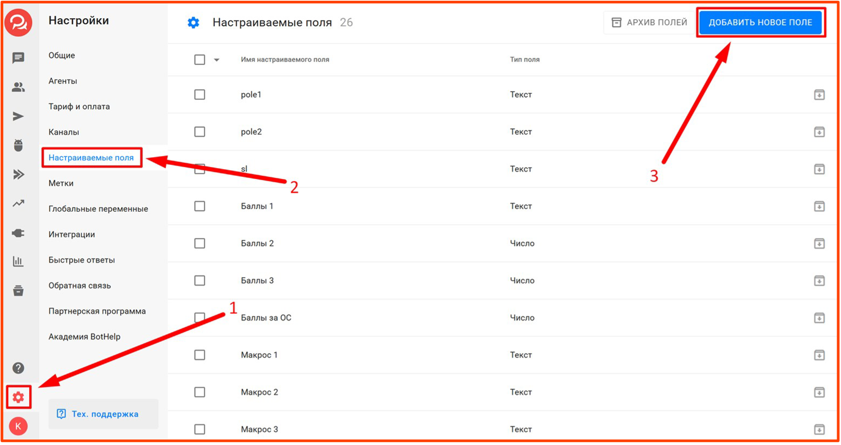Select Настраиваемые поля menu item
Image resolution: width=841 pixels, height=445 pixels.
(91, 158)
